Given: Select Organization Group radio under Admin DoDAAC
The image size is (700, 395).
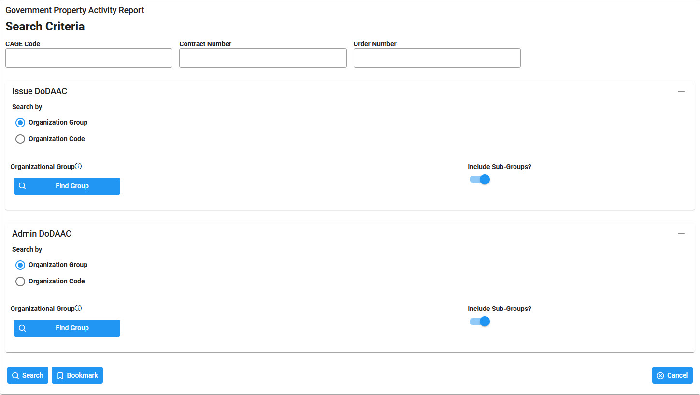Looking at the screenshot, I should point(20,265).
